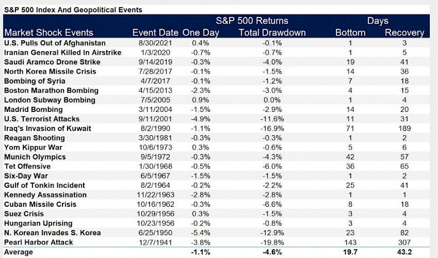Select the "One Day" column header

point(201,32)
